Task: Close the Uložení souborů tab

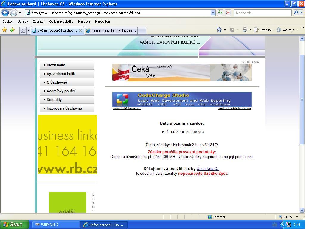Action: point(80,30)
